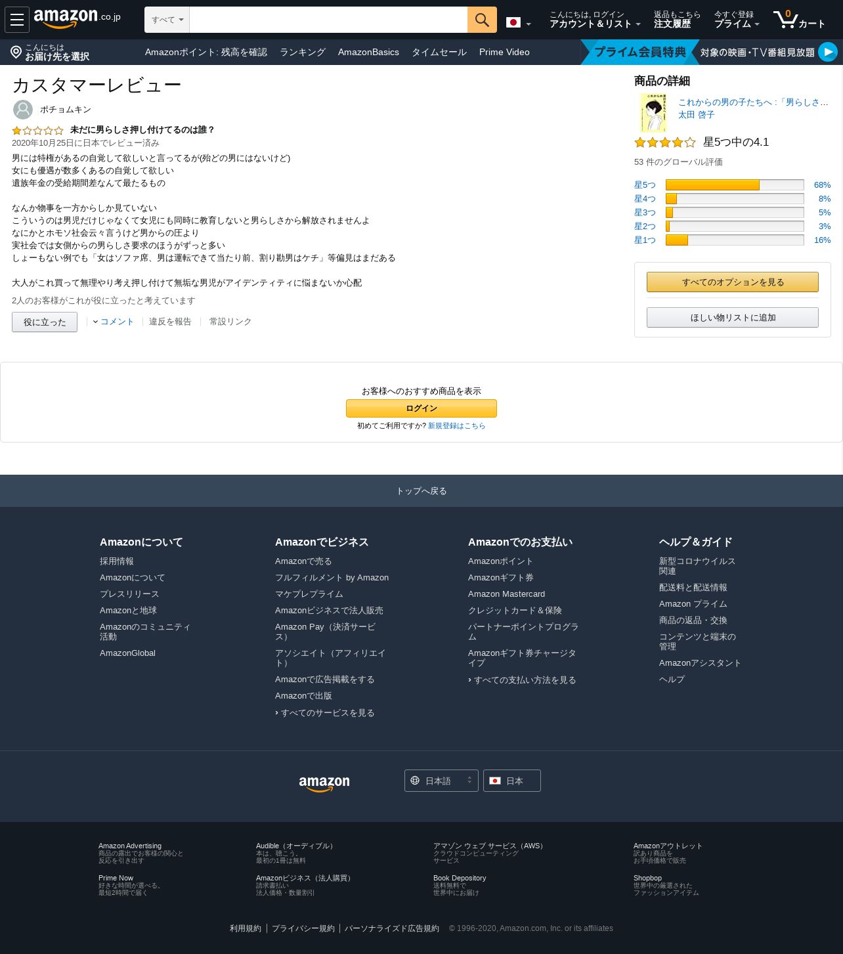Filter by 星3つ reviews link
The width and height of the screenshot is (843, 954).
pyautogui.click(x=645, y=213)
